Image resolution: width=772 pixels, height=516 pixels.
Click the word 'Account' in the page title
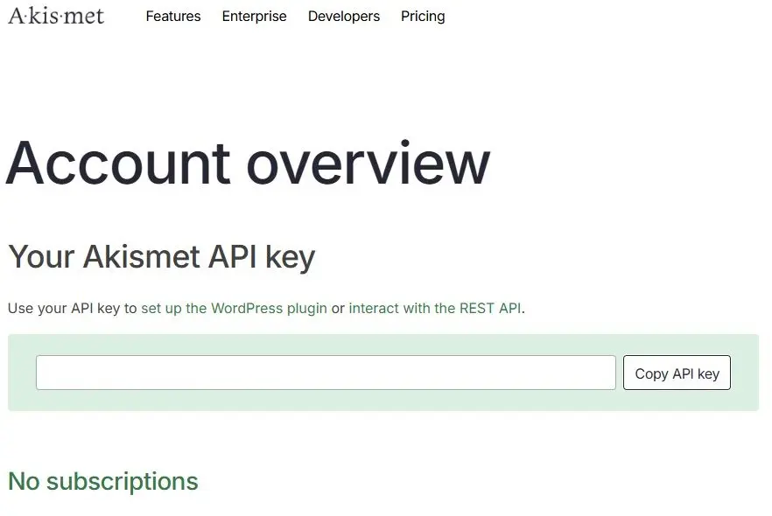117,164
